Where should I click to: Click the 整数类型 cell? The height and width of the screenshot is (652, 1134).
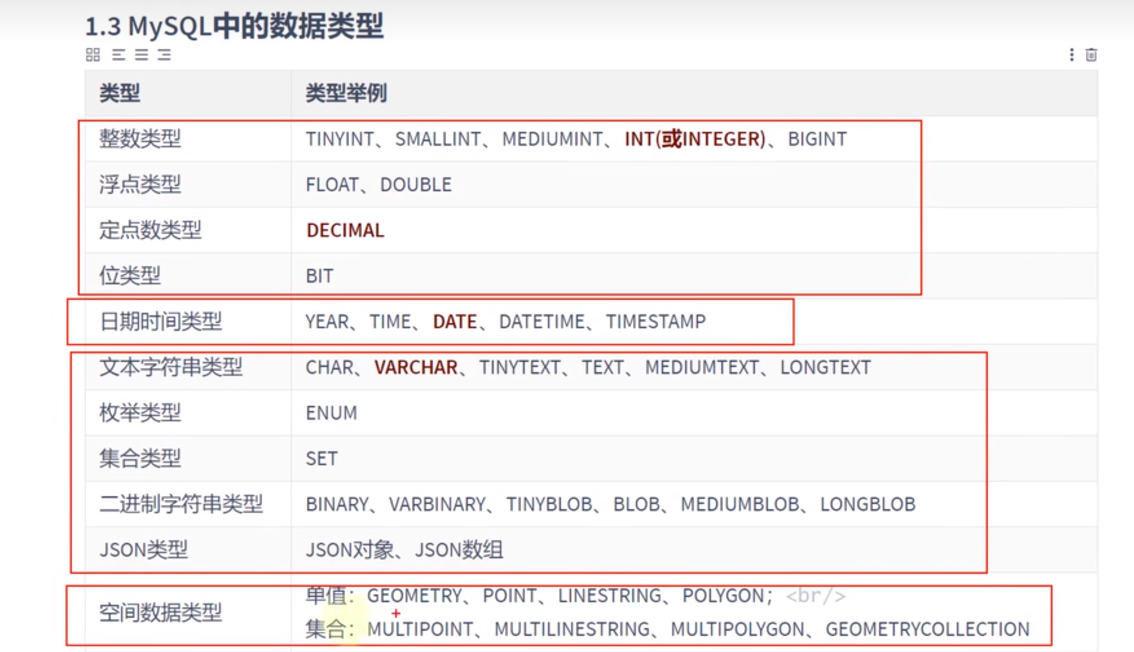tap(188, 139)
